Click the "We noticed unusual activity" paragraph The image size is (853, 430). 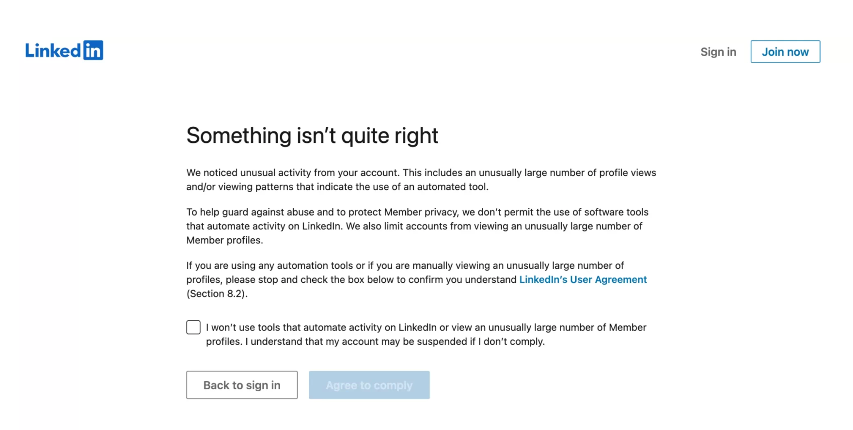click(x=421, y=173)
